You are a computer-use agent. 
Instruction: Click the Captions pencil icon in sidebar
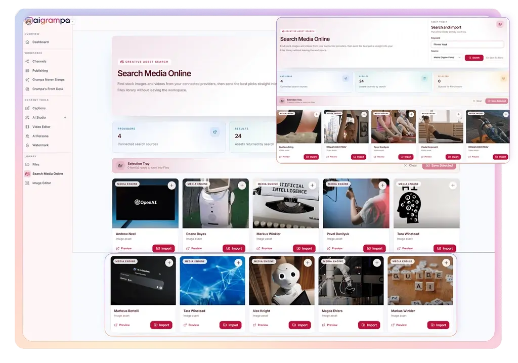coord(27,108)
